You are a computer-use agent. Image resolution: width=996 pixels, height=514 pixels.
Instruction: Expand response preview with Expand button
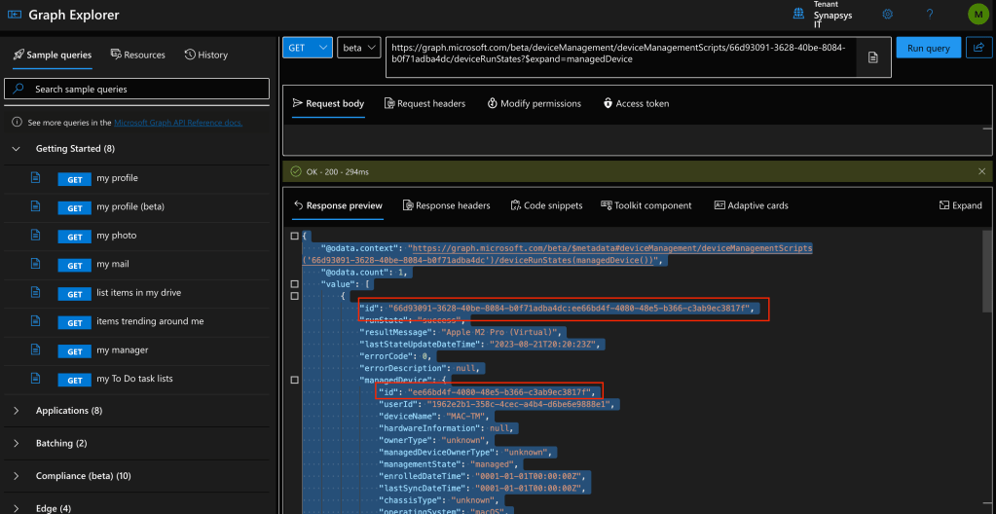click(x=960, y=205)
